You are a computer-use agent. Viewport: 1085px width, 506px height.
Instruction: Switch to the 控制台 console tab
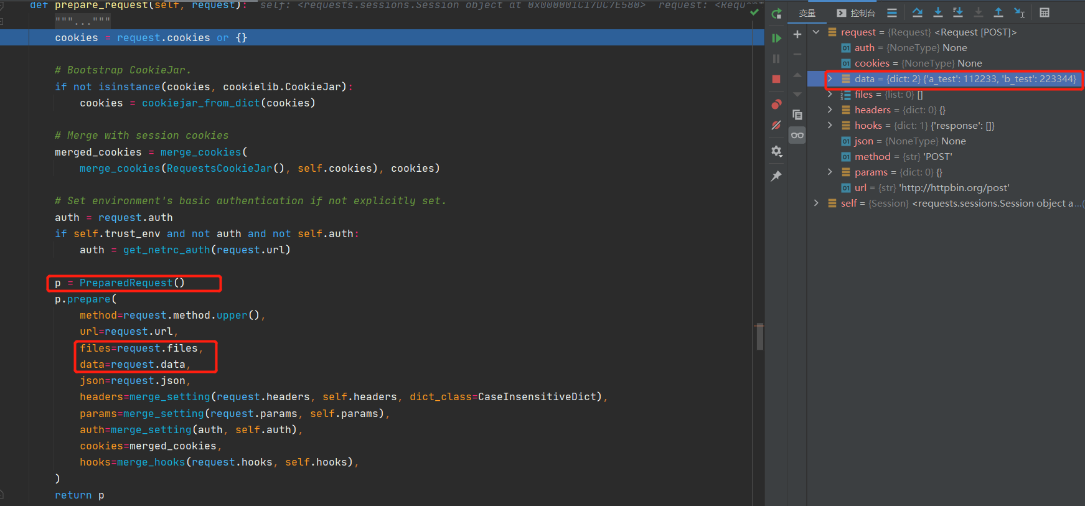pos(857,13)
